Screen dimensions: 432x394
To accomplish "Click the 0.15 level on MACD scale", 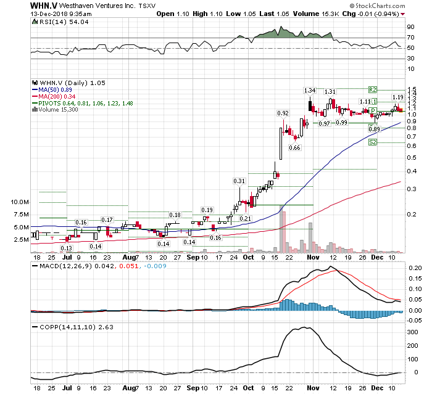I will click(x=415, y=278).
